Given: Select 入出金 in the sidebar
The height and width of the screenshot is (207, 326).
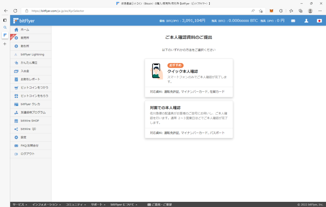Looking at the screenshot, I should click(25, 71).
